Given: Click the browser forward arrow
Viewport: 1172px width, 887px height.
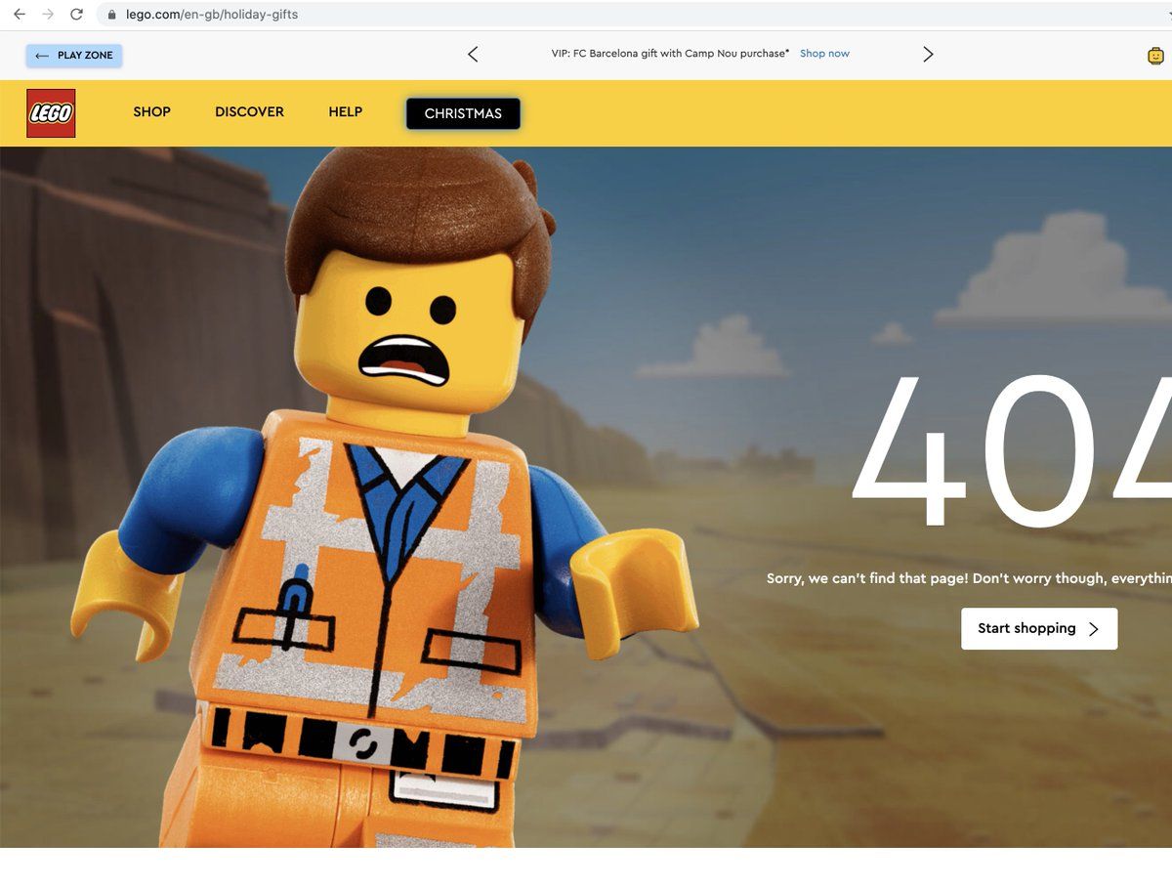Looking at the screenshot, I should [x=48, y=15].
